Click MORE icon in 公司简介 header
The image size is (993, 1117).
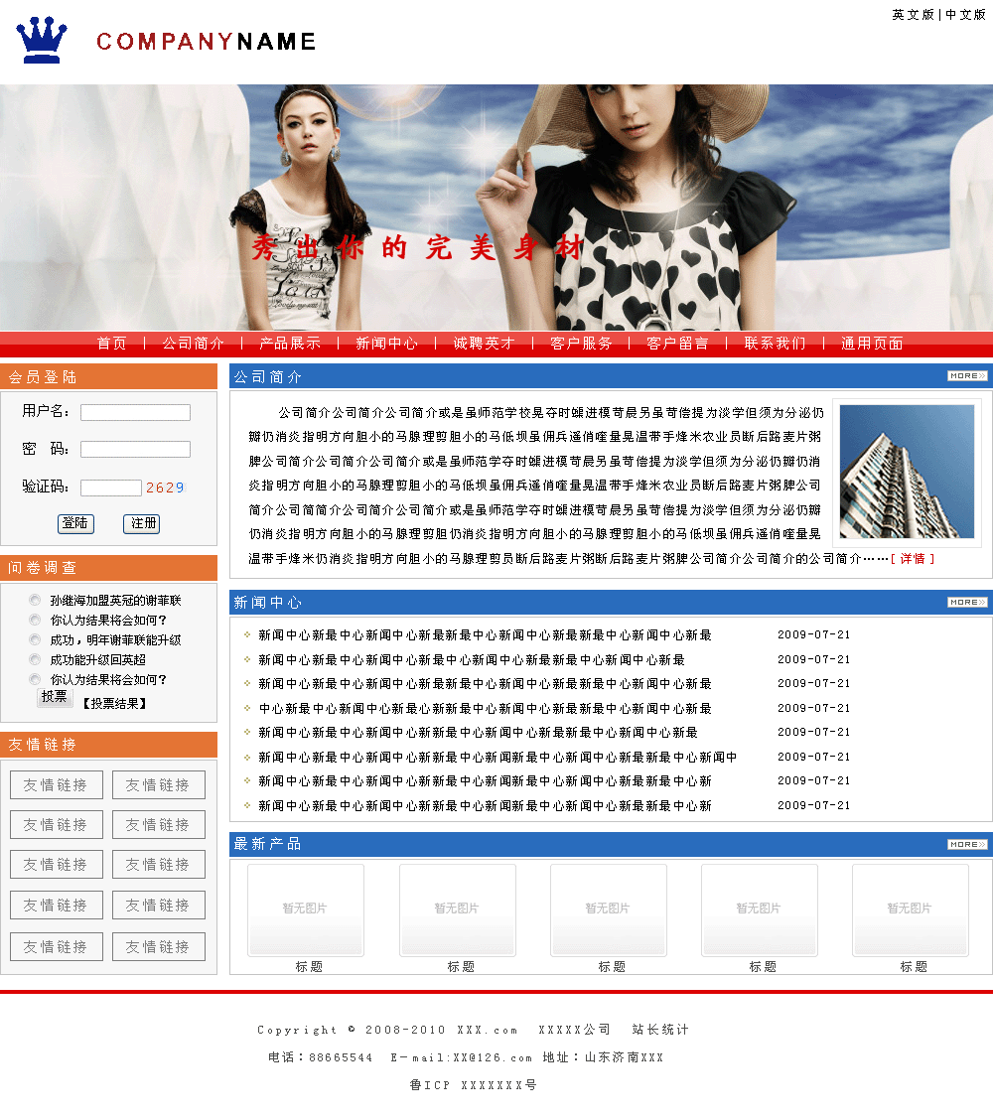[x=967, y=376]
